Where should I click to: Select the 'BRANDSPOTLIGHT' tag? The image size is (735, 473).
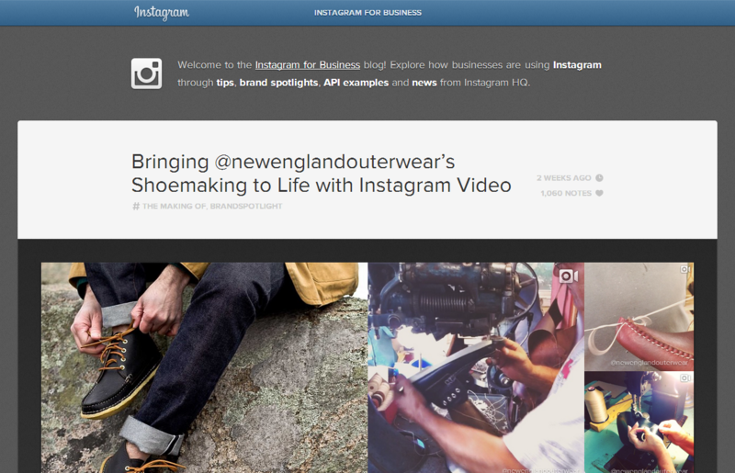(246, 206)
